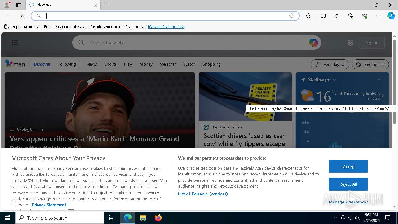Click the I Accept button
The height and width of the screenshot is (224, 398).
point(348,166)
